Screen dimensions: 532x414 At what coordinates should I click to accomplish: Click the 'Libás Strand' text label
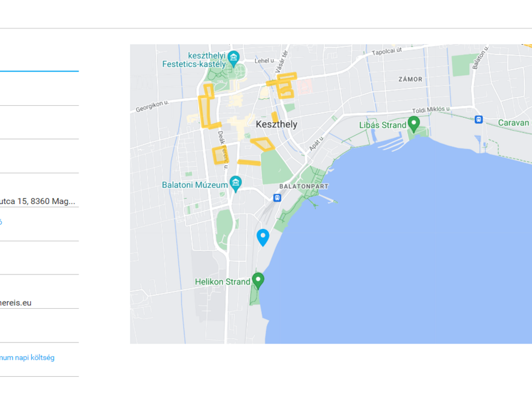[382, 125]
